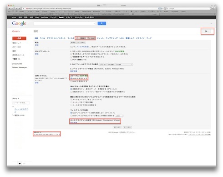Click the キャンセル (Cancel) button
Screen dimensions: 223x177
coord(127,127)
